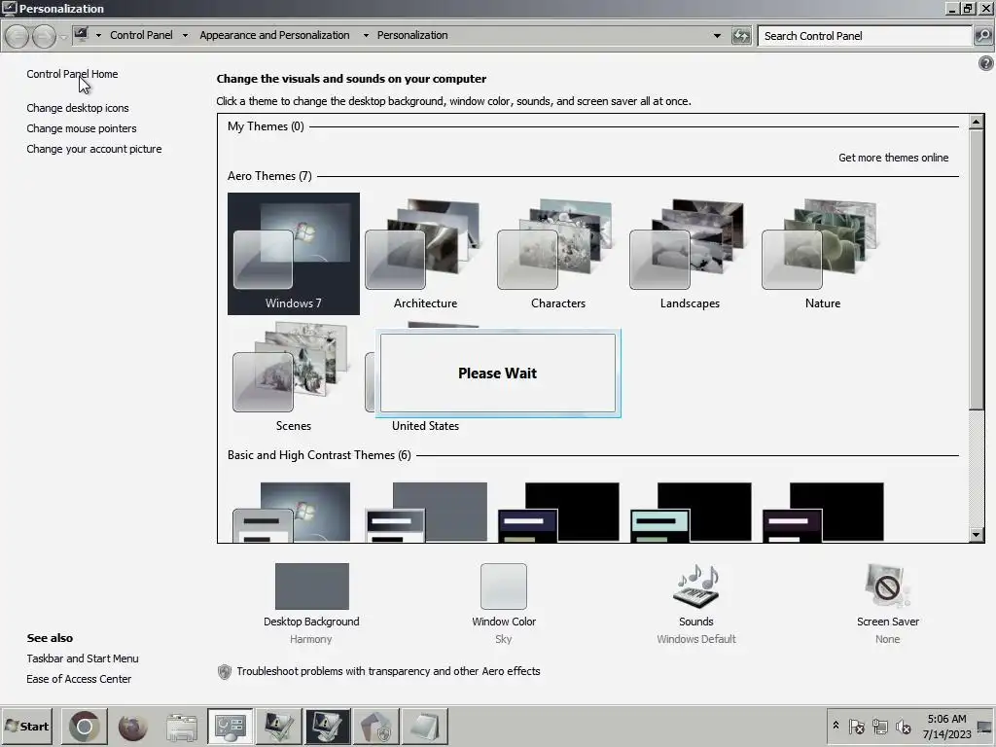The image size is (996, 747).
Task: Show hidden tray icons arrow
Action: 836,726
